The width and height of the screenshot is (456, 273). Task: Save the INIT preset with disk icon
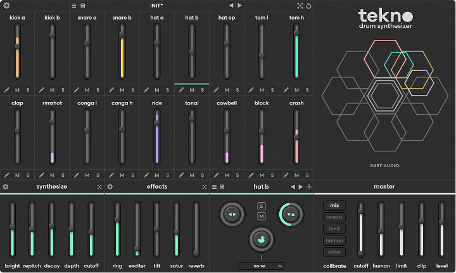(x=82, y=6)
